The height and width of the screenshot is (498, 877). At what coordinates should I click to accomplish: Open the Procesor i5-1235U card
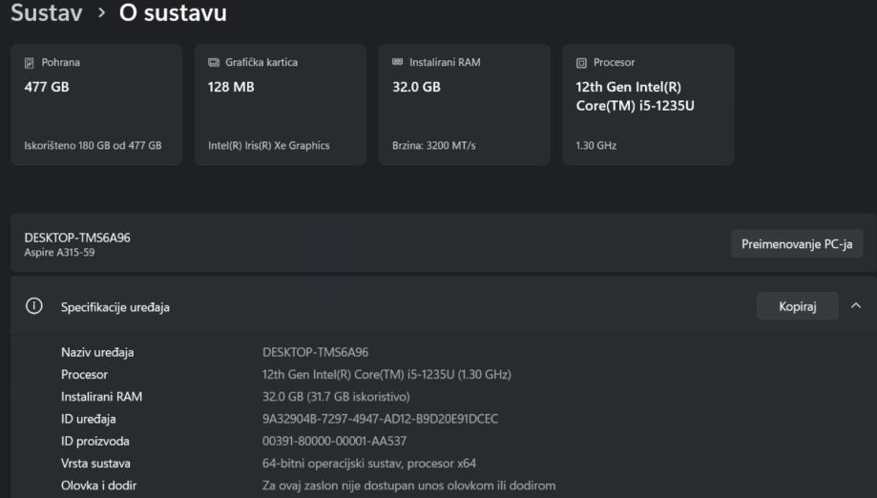(x=648, y=105)
